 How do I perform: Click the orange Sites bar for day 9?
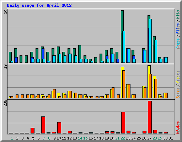[x=54, y=94]
